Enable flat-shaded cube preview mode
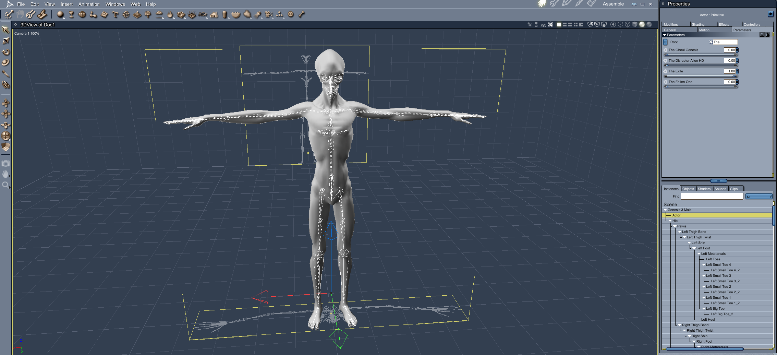The width and height of the screenshot is (777, 355). (635, 25)
